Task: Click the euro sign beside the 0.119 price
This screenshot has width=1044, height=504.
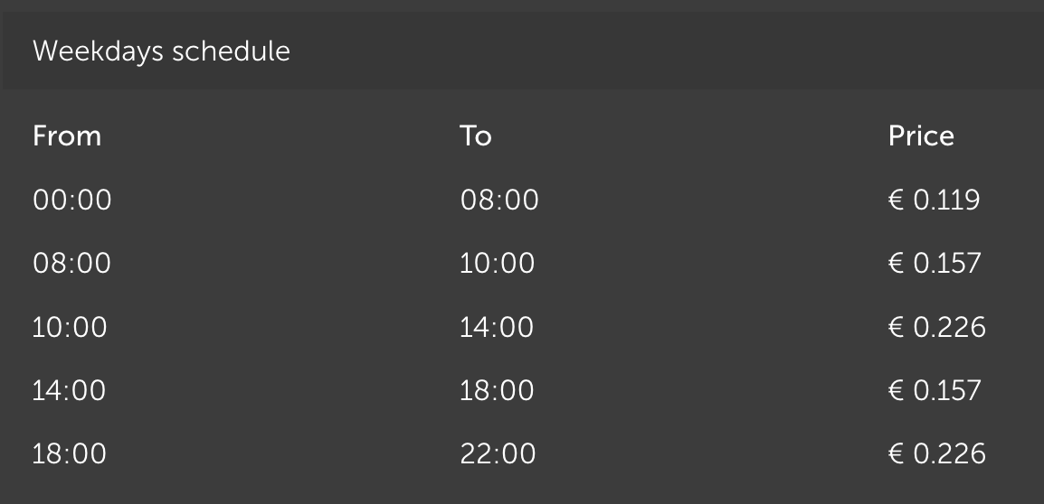Action: (x=897, y=200)
